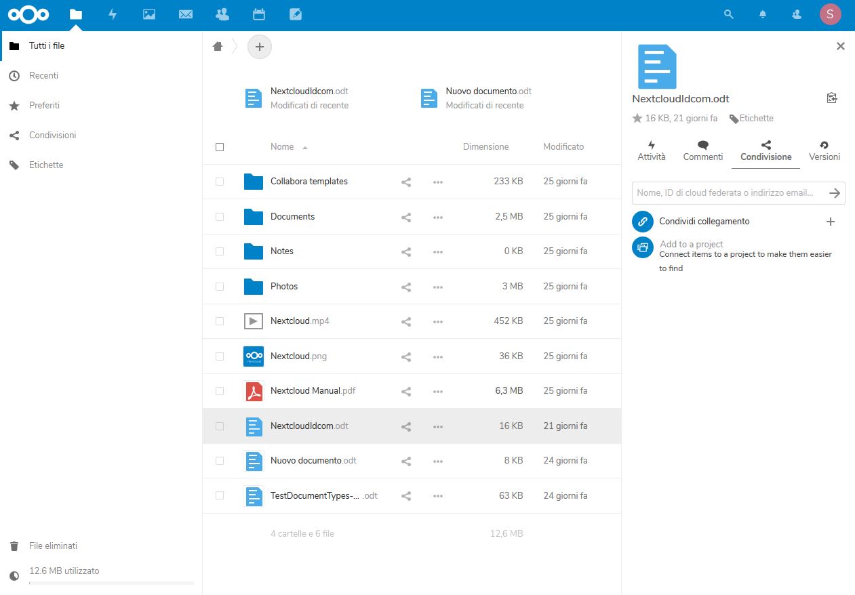This screenshot has width=855, height=595.
Task: Select the TestDocumentTypes checkbox
Action: (x=219, y=495)
